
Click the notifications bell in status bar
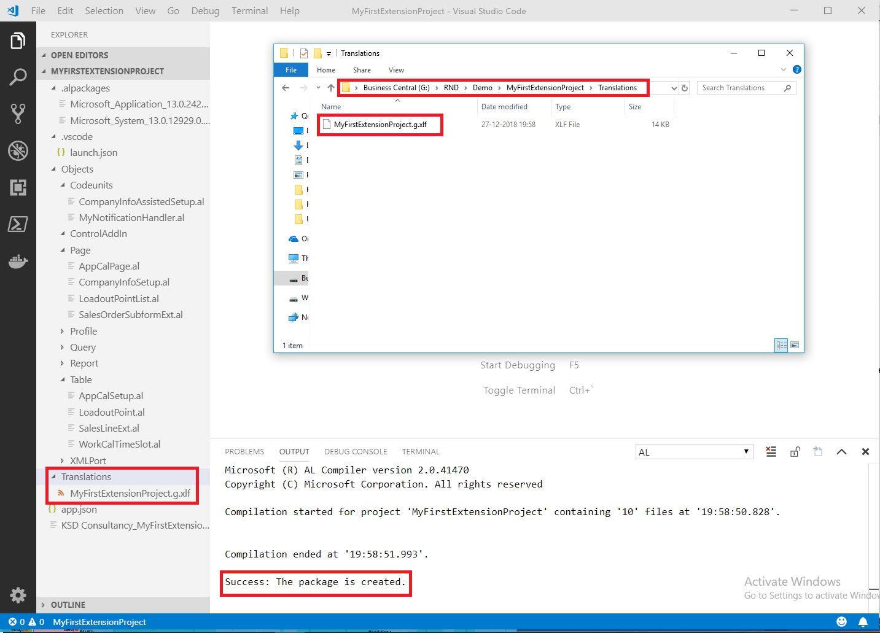863,622
